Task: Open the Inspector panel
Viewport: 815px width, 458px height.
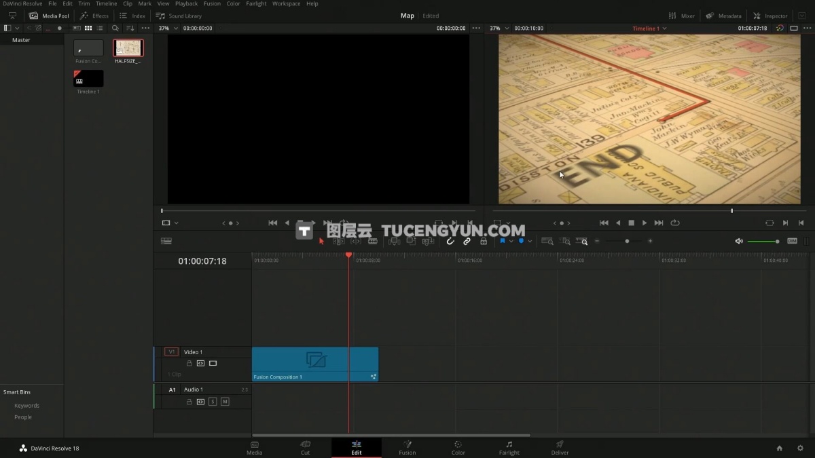Action: 770,16
